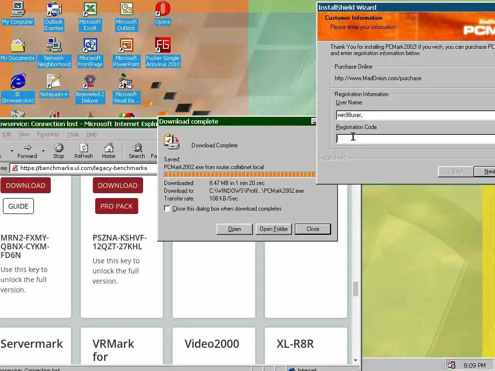The width and height of the screenshot is (495, 371).
Task: Open the View menu in Internet Explorer
Action: point(24,134)
